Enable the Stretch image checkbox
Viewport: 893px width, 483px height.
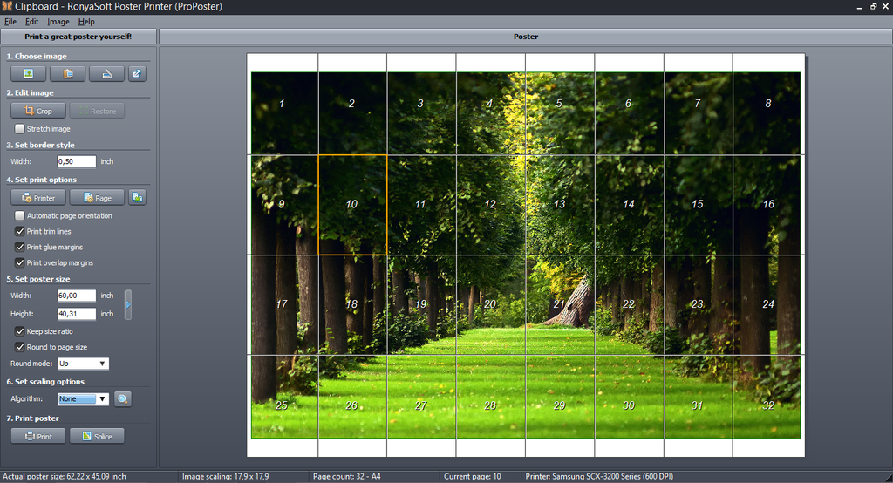(20, 129)
